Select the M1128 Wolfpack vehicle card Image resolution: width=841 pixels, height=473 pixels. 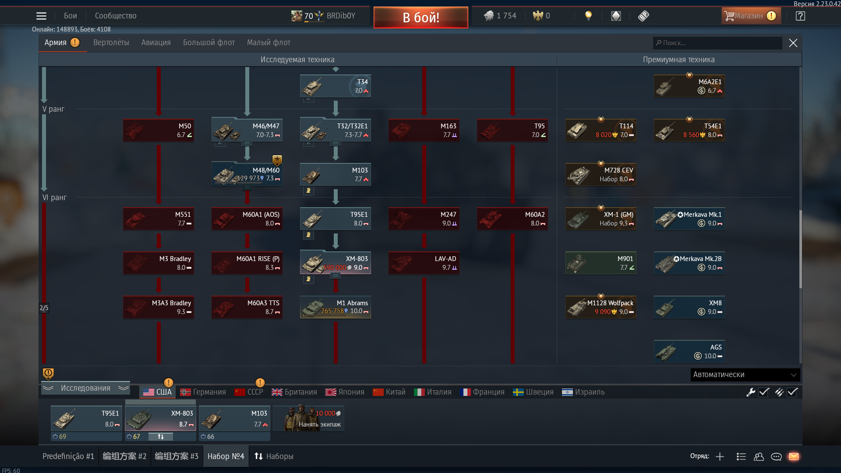pos(601,307)
